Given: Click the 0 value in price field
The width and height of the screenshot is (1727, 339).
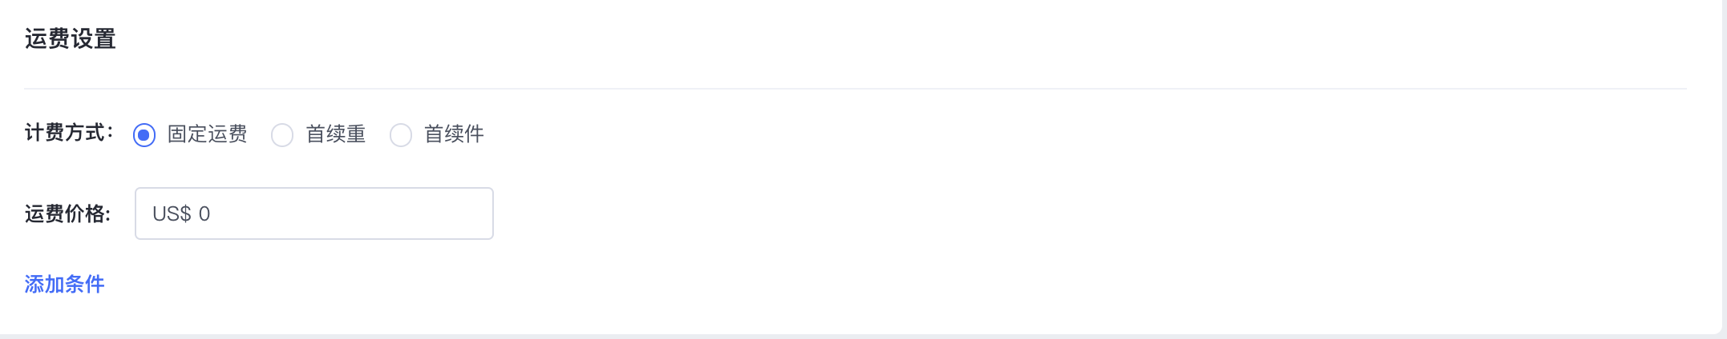Looking at the screenshot, I should tap(204, 213).
